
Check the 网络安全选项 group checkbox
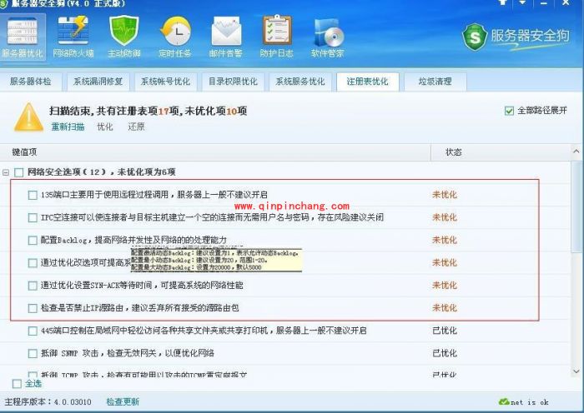(x=18, y=172)
